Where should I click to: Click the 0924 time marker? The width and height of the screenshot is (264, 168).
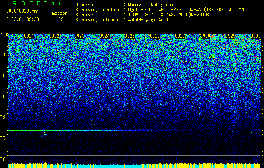point(105,36)
